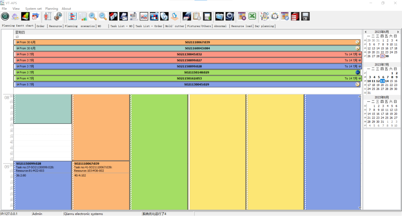Click the person checklist toolbar icon

(48, 16)
